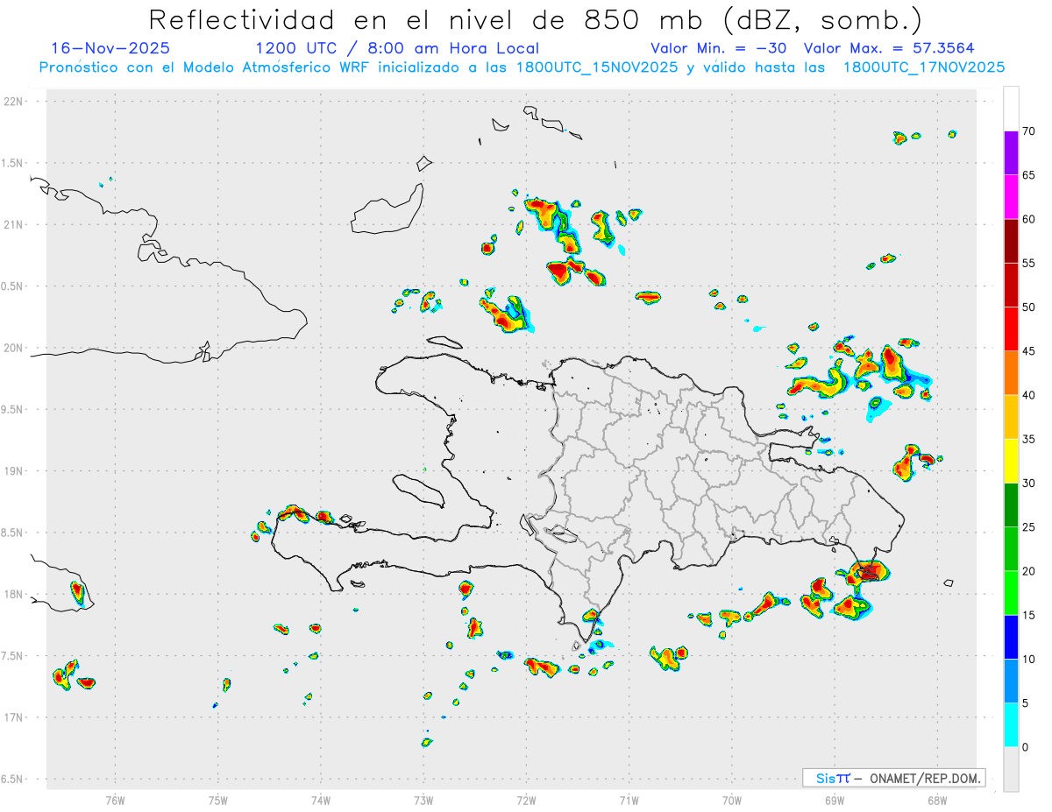The image size is (1052, 812).
Task: Click the '72W' longitude label
Action: pyautogui.click(x=526, y=800)
